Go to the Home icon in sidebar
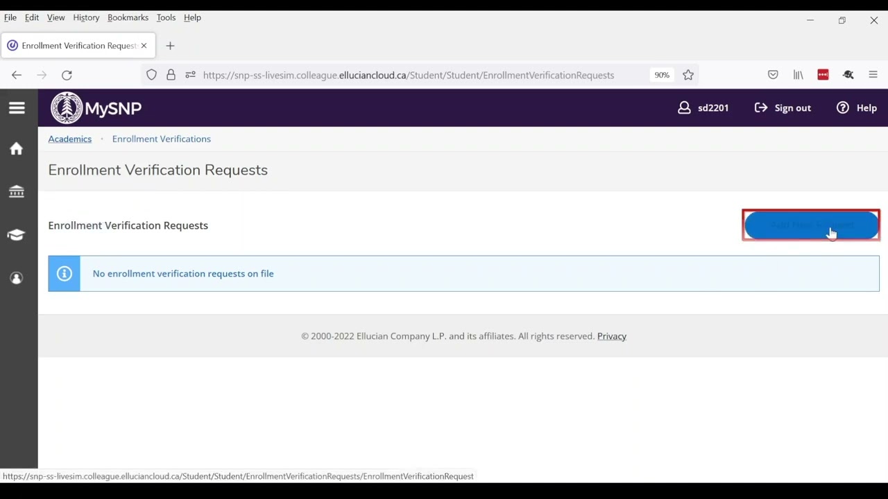Image resolution: width=888 pixels, height=499 pixels. pyautogui.click(x=16, y=149)
